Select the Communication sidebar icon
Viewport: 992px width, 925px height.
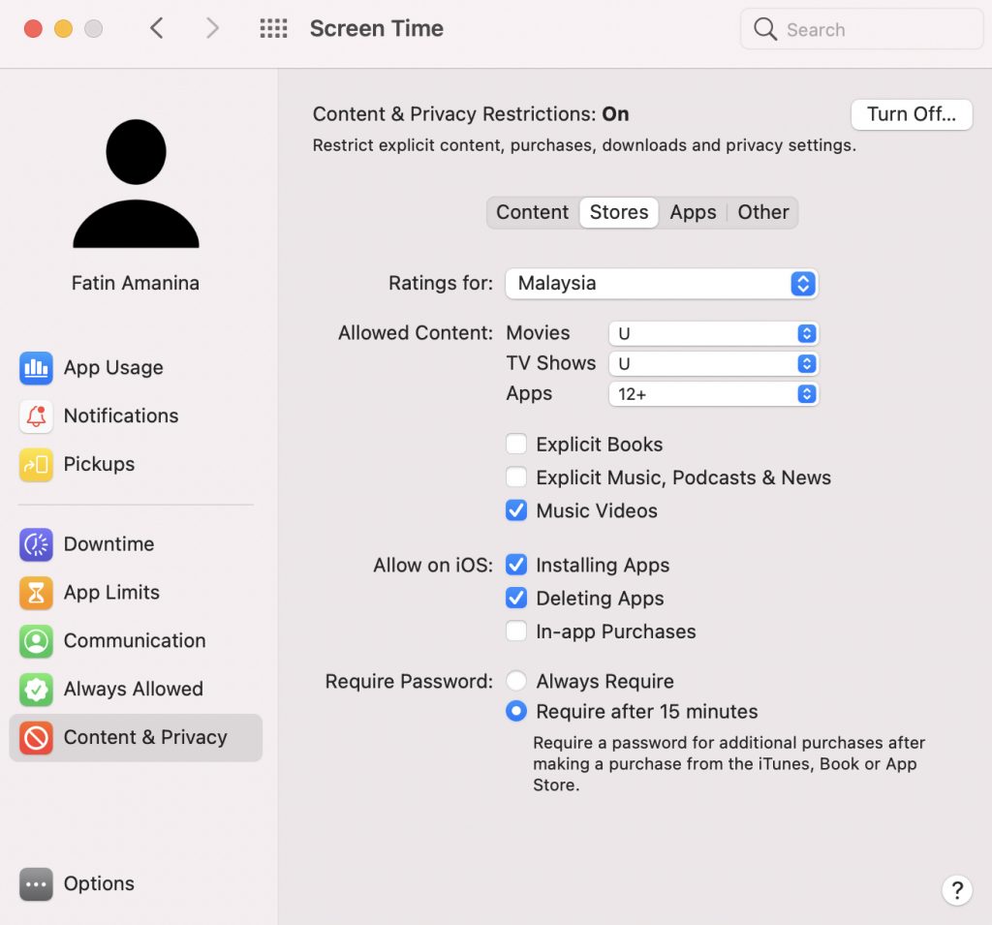pyautogui.click(x=36, y=641)
